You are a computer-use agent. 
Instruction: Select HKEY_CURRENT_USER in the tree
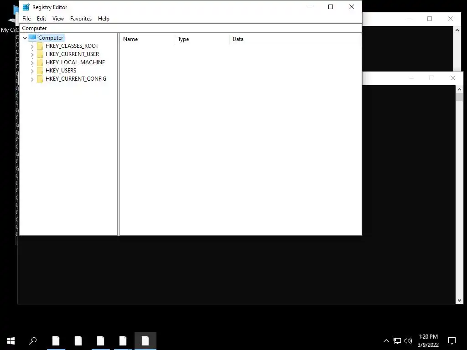(73, 54)
